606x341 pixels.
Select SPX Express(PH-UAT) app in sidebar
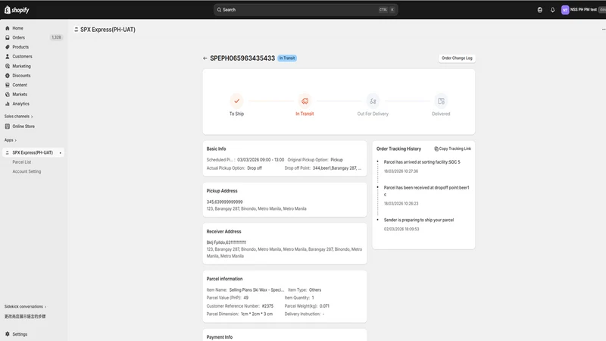coord(33,153)
